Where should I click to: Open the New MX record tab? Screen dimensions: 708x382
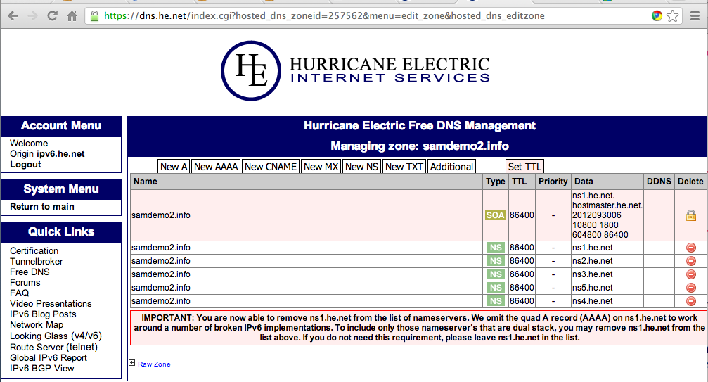[321, 167]
